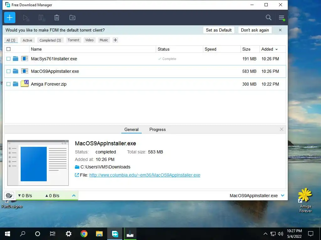321x240 pixels.
Task: Click Amiga Forever.zip archive icon
Action: 24,83
